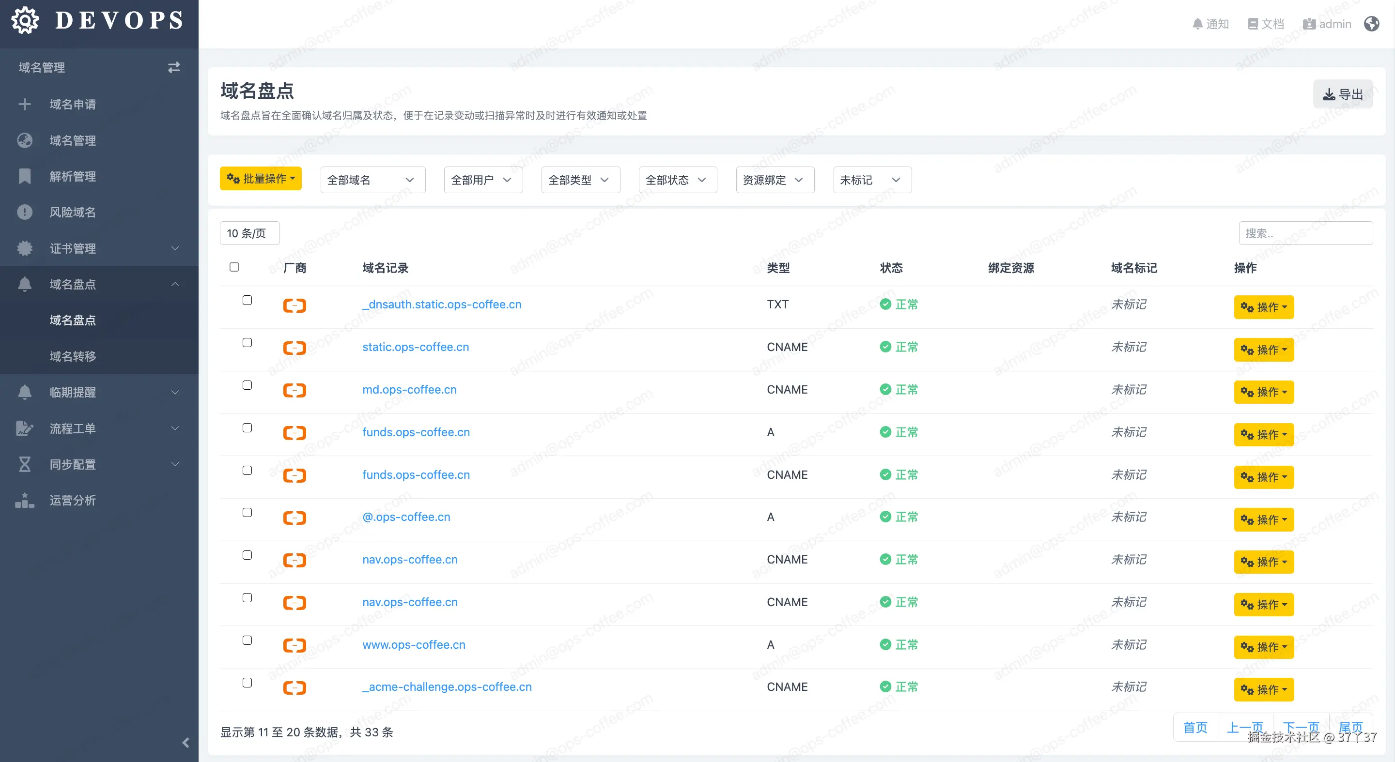The image size is (1395, 762).
Task: Click the bell icon beside the 域名盘点 parent menu
Action: tap(24, 284)
